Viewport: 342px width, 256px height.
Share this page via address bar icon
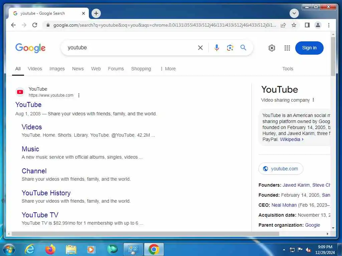click(x=283, y=25)
